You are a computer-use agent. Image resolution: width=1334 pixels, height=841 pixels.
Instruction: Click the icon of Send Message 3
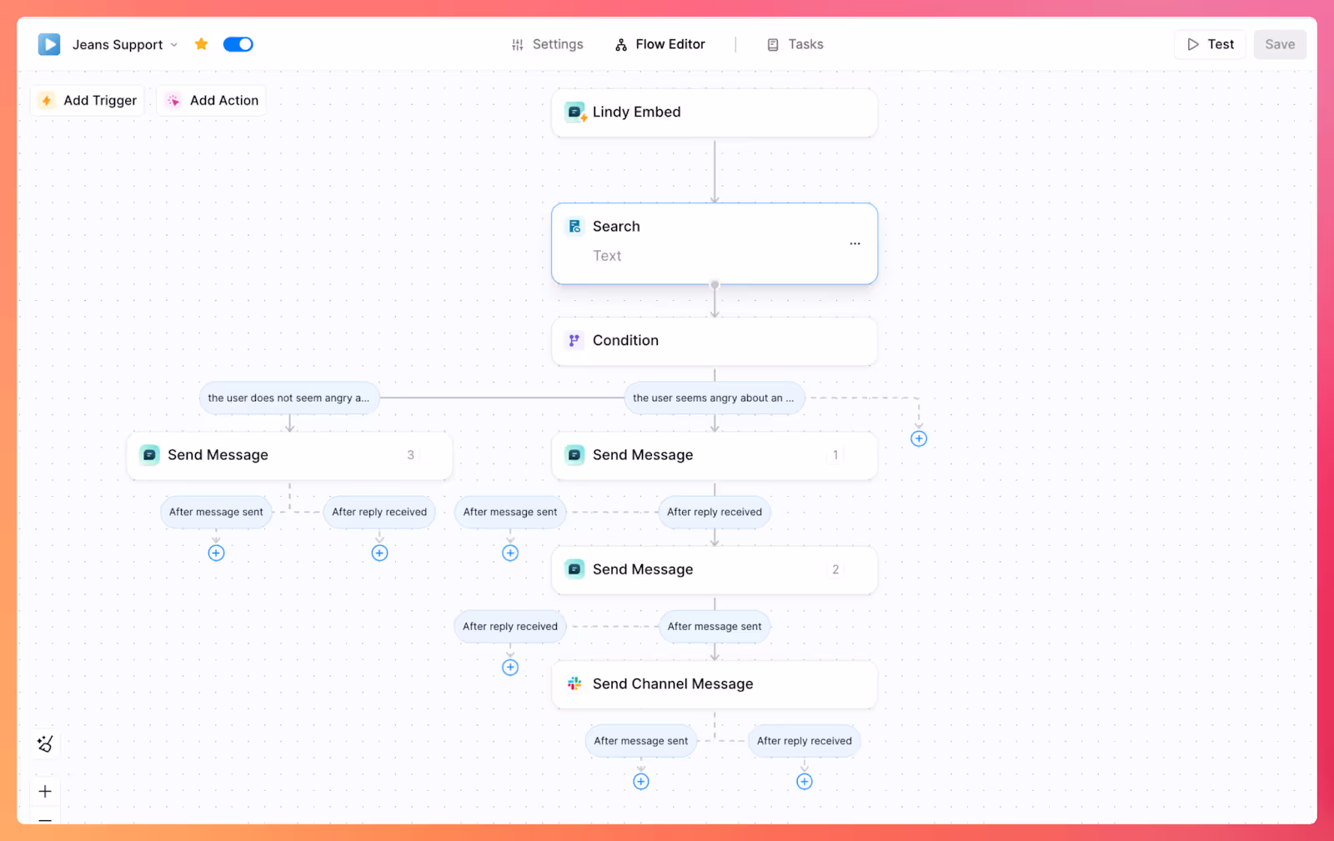point(149,454)
